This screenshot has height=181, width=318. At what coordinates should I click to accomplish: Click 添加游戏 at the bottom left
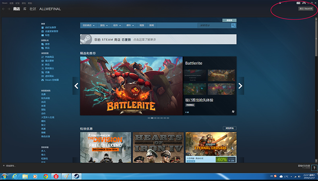[x=9, y=166]
